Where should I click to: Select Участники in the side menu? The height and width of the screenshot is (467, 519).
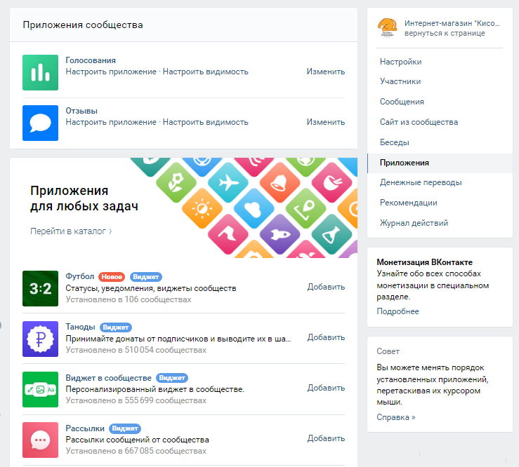tap(400, 81)
